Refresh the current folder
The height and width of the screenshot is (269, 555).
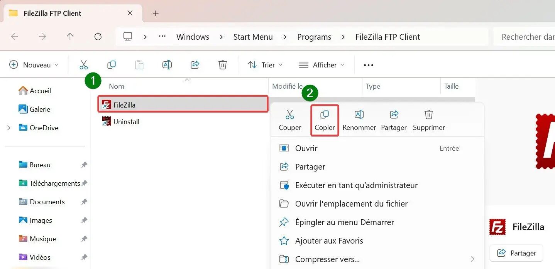pyautogui.click(x=98, y=37)
